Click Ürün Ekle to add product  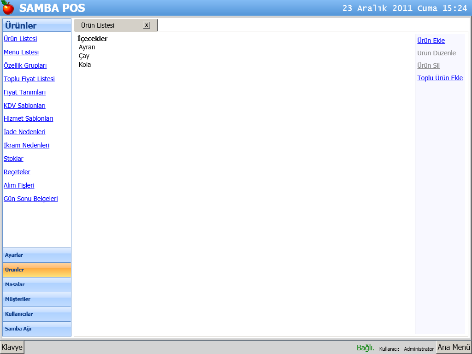click(x=431, y=41)
